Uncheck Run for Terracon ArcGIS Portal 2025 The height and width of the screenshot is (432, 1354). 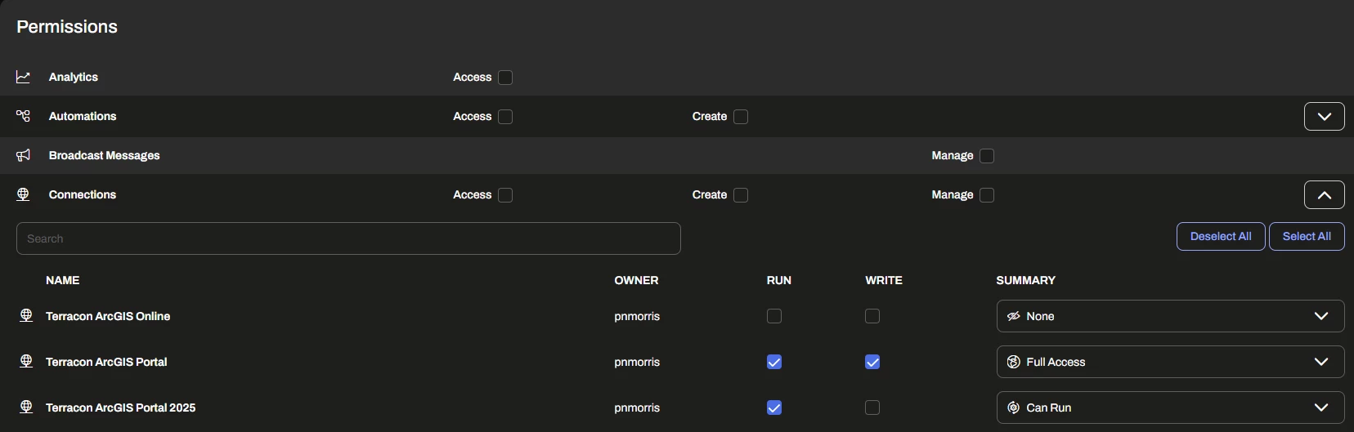[x=774, y=408]
